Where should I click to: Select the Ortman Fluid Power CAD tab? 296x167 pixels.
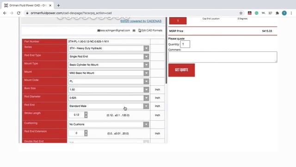point(28,6)
